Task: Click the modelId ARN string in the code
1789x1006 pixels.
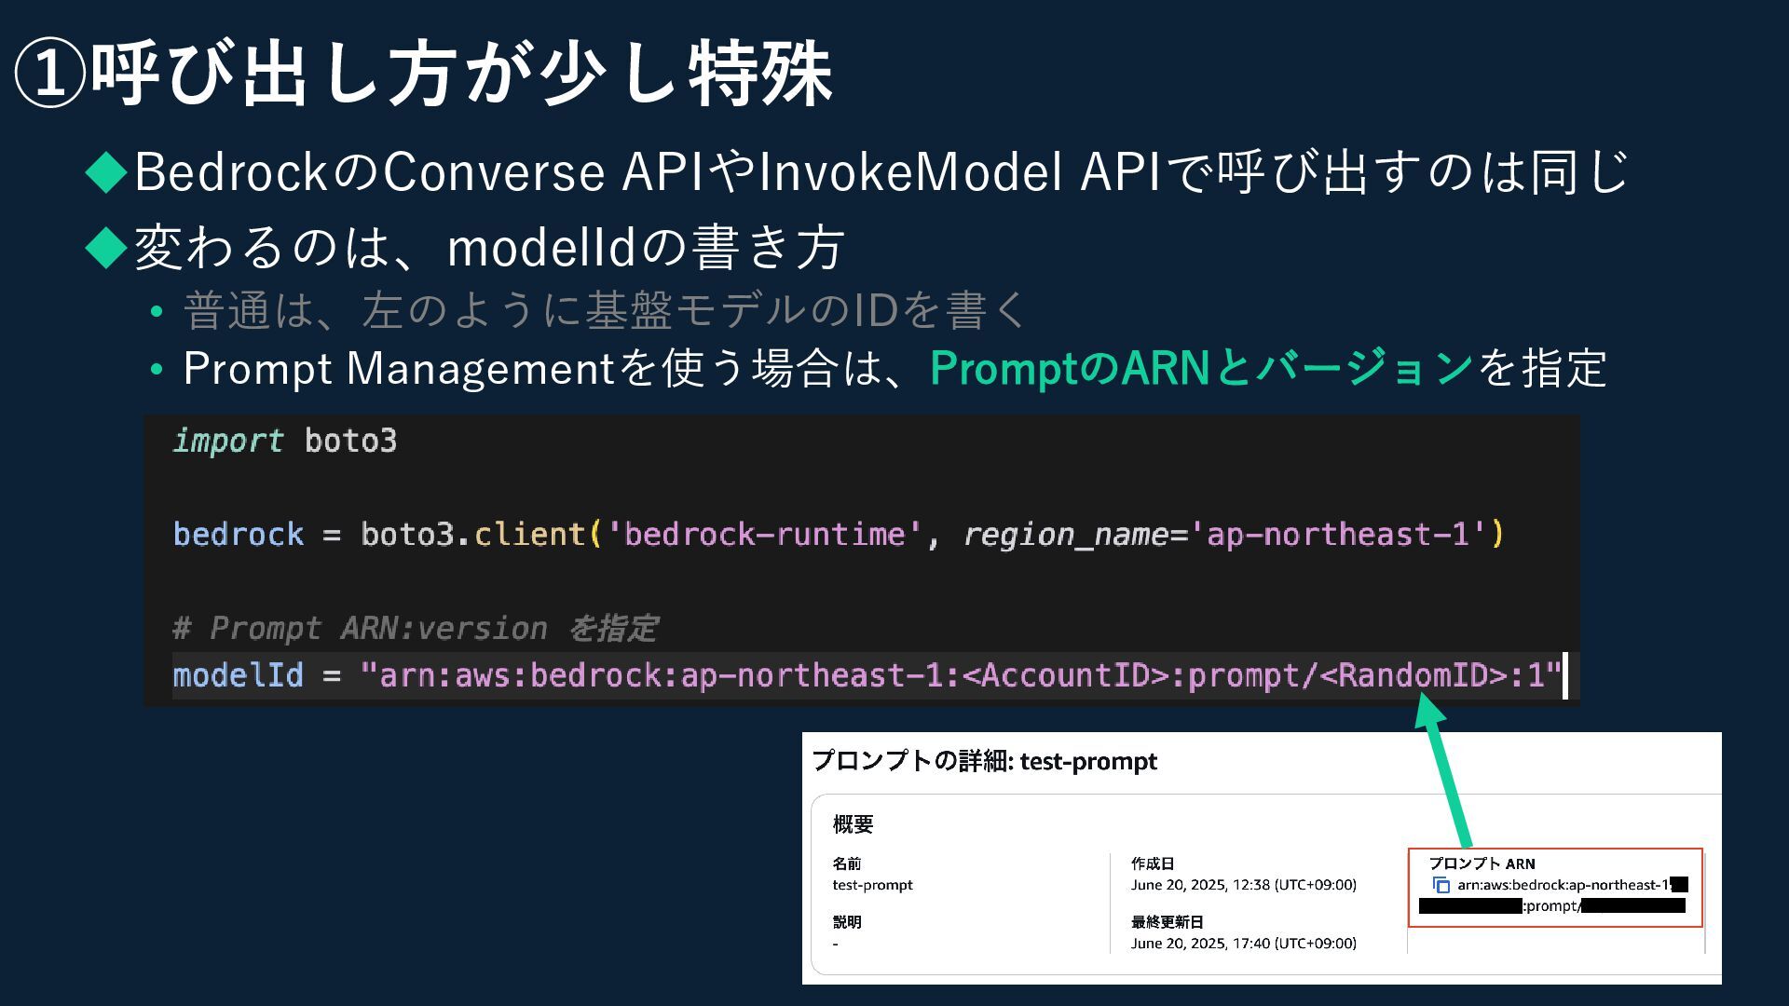Action: 961,675
